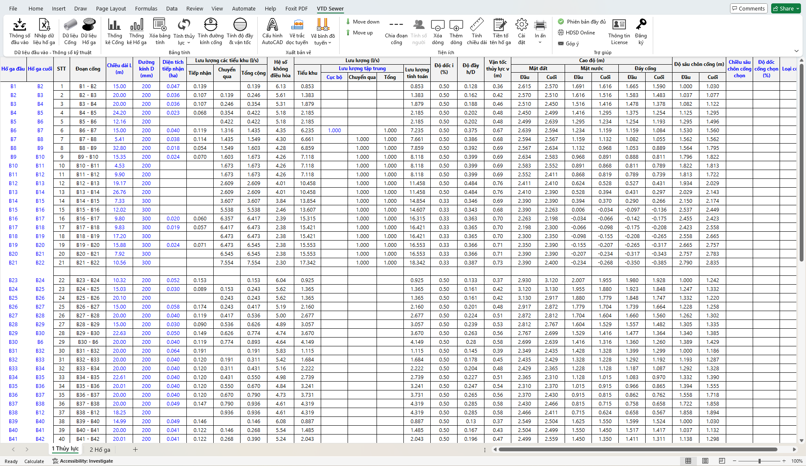806x466 pixels.
Task: Open the Dữ liệu Hố ga manhole icon
Action: [89, 25]
